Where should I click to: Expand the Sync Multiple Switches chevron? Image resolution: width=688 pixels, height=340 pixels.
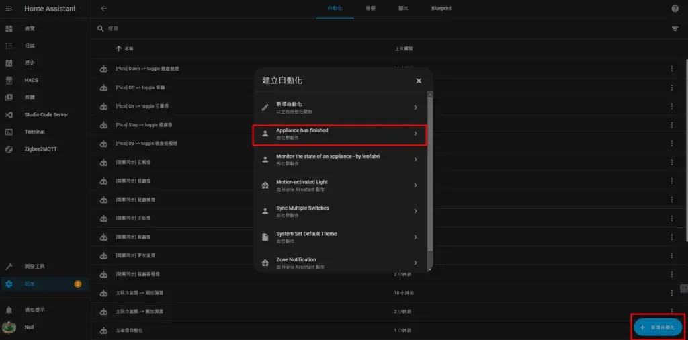point(415,211)
